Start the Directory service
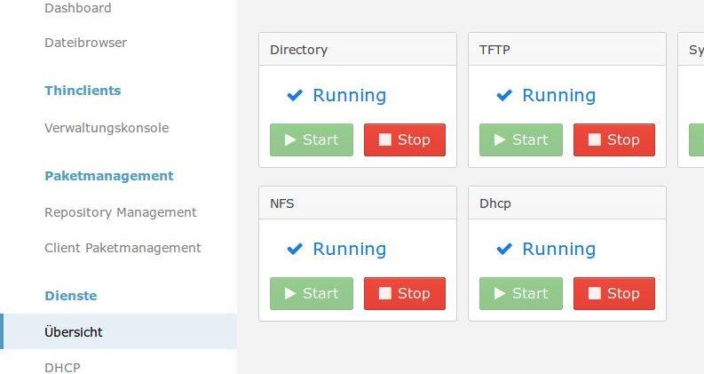Image resolution: width=704 pixels, height=374 pixels. point(311,139)
